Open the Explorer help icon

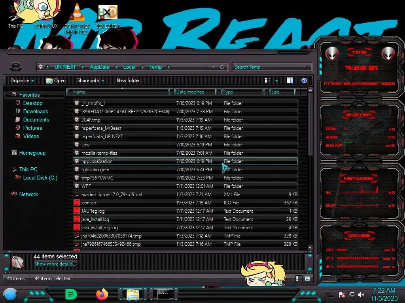(304, 80)
